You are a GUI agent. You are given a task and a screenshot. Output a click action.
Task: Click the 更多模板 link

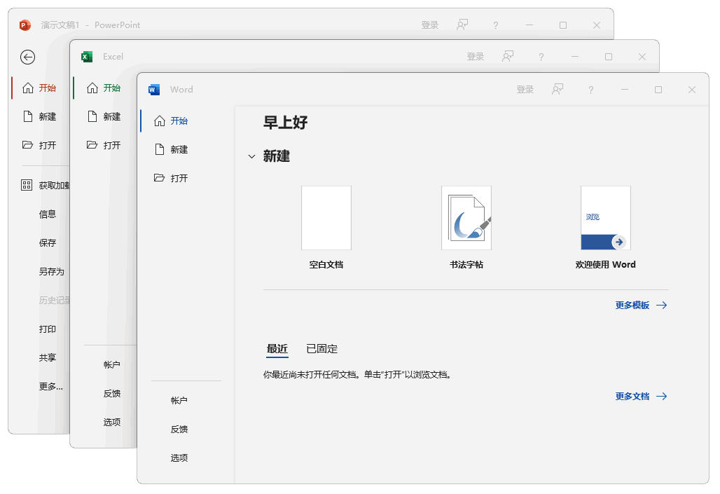[641, 306]
